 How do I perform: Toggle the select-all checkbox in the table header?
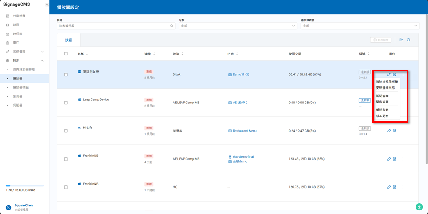[x=66, y=53]
